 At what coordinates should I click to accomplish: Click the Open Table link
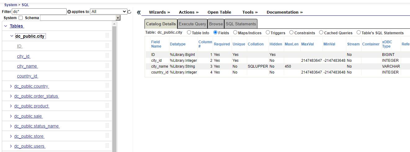tap(219, 12)
